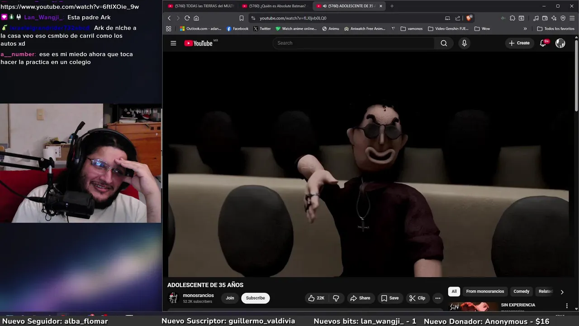The width and height of the screenshot is (579, 326).
Task: Open the Create dropdown button
Action: coord(519,43)
